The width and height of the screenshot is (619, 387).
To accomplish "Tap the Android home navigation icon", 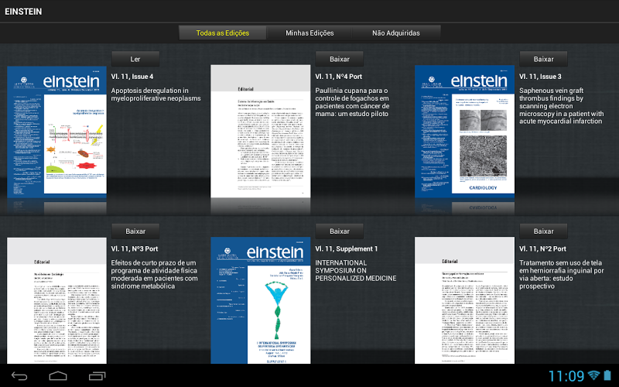I will coord(58,376).
